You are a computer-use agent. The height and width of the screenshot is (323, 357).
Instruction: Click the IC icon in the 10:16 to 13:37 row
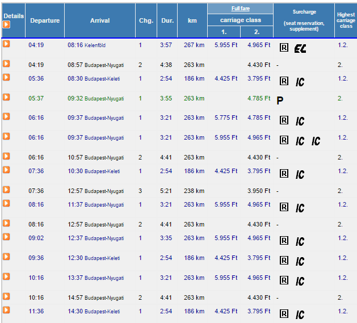[300, 281]
